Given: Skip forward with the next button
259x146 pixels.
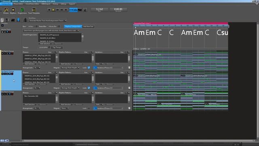Looking at the screenshot, I should click(x=62, y=10).
